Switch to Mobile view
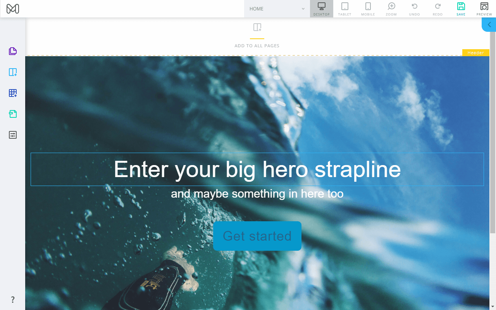The height and width of the screenshot is (310, 496). click(x=368, y=9)
